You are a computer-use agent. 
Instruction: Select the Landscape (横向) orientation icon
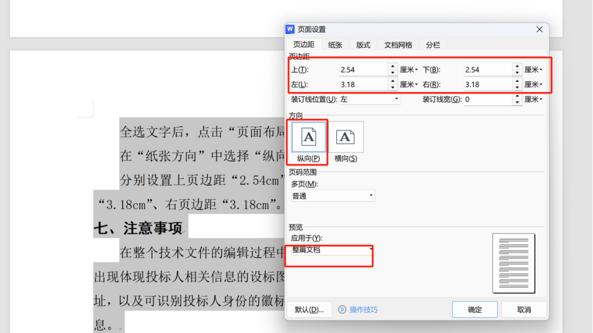click(346, 138)
